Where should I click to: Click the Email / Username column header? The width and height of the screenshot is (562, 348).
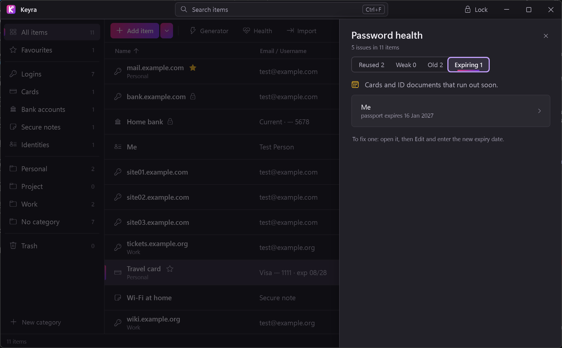click(x=283, y=51)
